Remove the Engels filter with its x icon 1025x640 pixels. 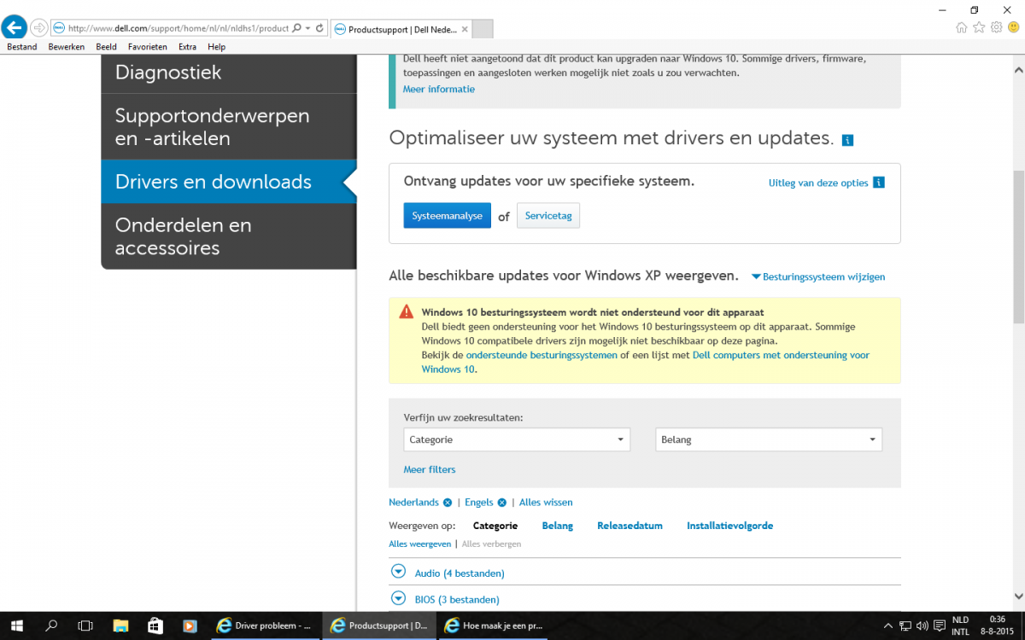pyautogui.click(x=502, y=503)
